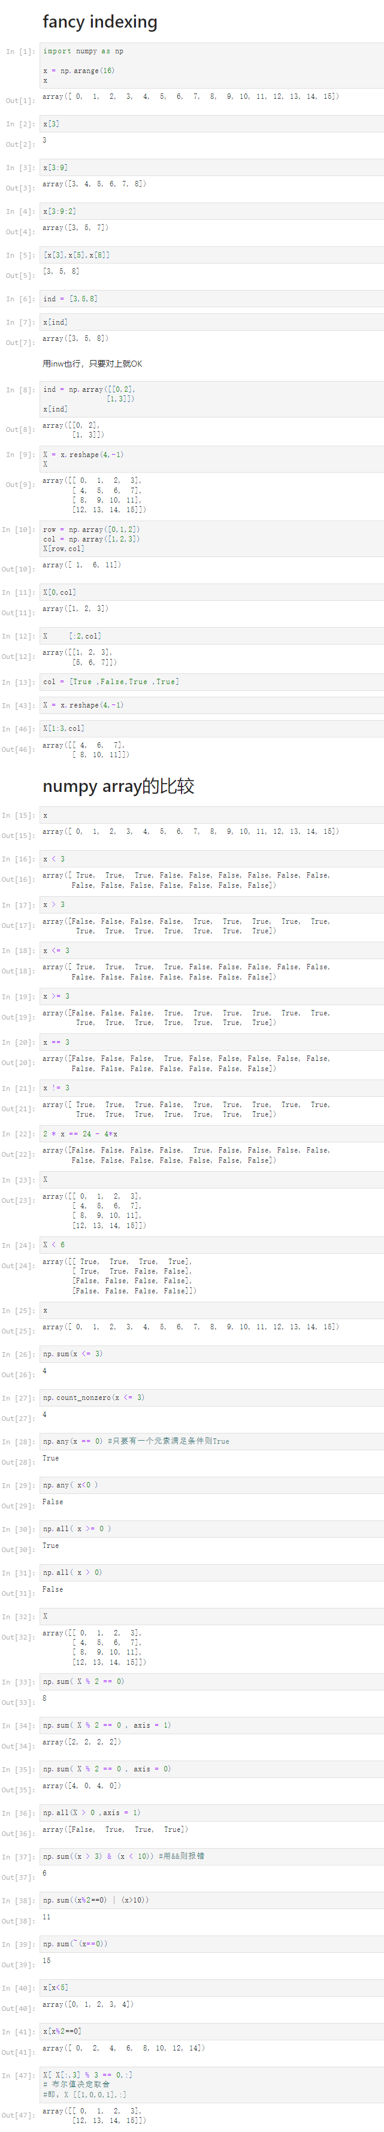Click the X[0,col] code cell
Screen dimensions: 384x2132
pyautogui.click(x=211, y=592)
